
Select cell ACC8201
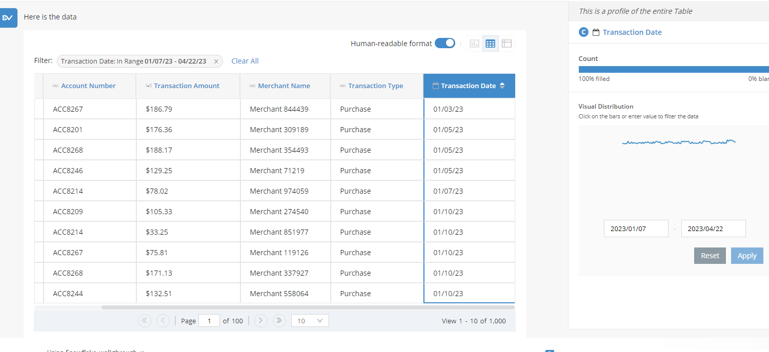click(x=90, y=130)
